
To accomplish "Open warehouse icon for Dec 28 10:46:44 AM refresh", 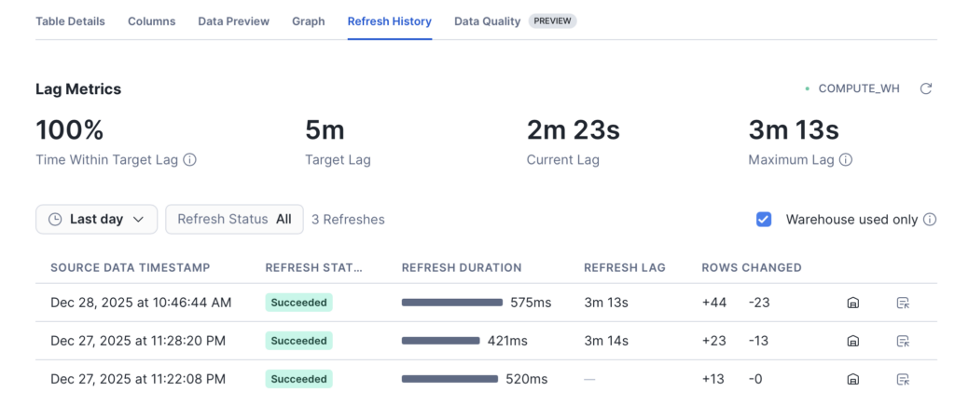I will click(x=852, y=303).
